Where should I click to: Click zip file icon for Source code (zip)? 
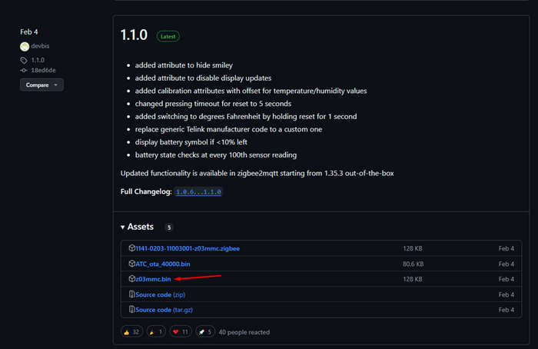point(131,294)
